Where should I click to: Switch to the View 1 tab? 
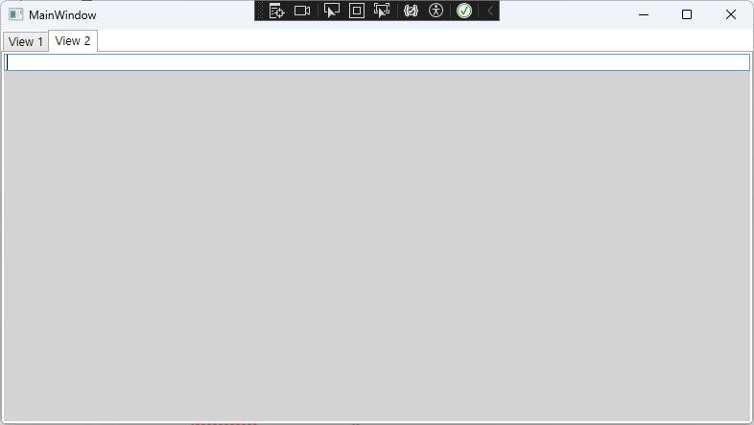point(26,41)
